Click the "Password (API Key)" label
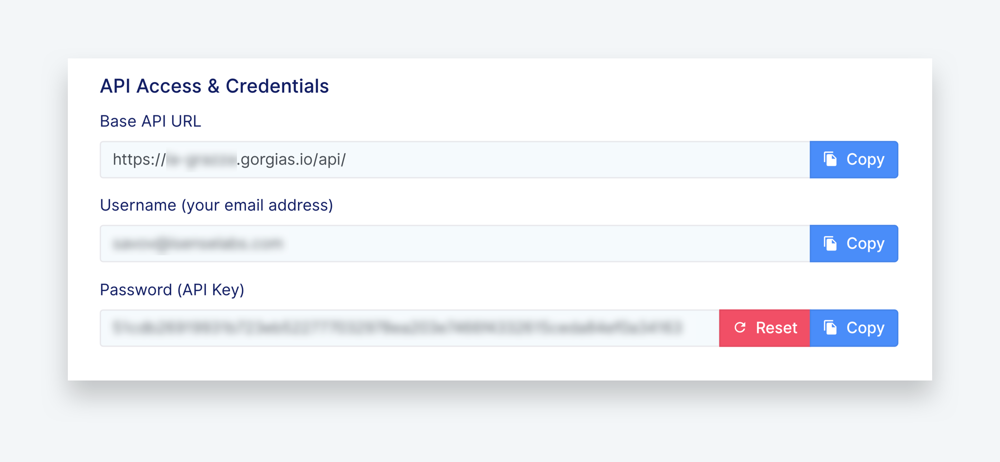The height and width of the screenshot is (462, 1000). [172, 290]
